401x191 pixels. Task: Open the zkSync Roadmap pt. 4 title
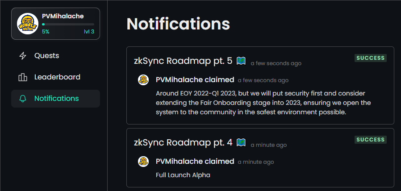click(x=183, y=143)
